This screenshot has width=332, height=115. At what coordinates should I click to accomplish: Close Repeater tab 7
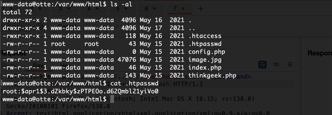183,9
